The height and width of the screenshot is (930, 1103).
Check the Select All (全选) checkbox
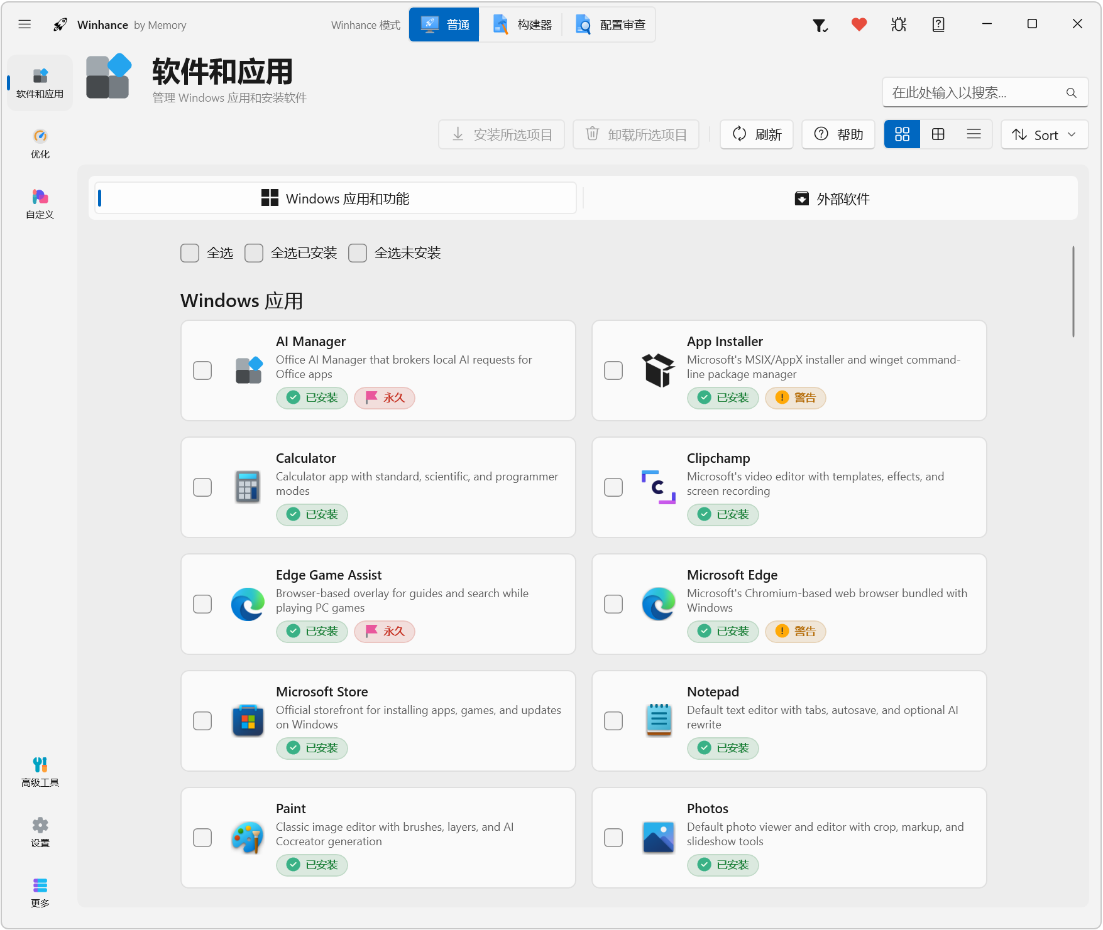coord(190,253)
